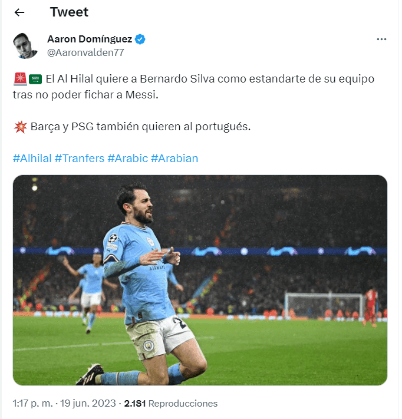Go back using the left arrow
The image size is (402, 419).
[x=19, y=12]
